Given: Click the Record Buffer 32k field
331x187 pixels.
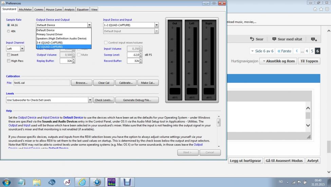Looking at the screenshot, I should pyautogui.click(x=133, y=61).
